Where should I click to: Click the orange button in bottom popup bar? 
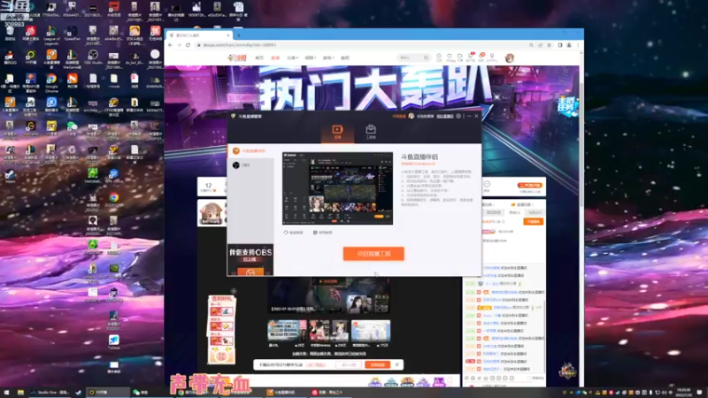378,364
